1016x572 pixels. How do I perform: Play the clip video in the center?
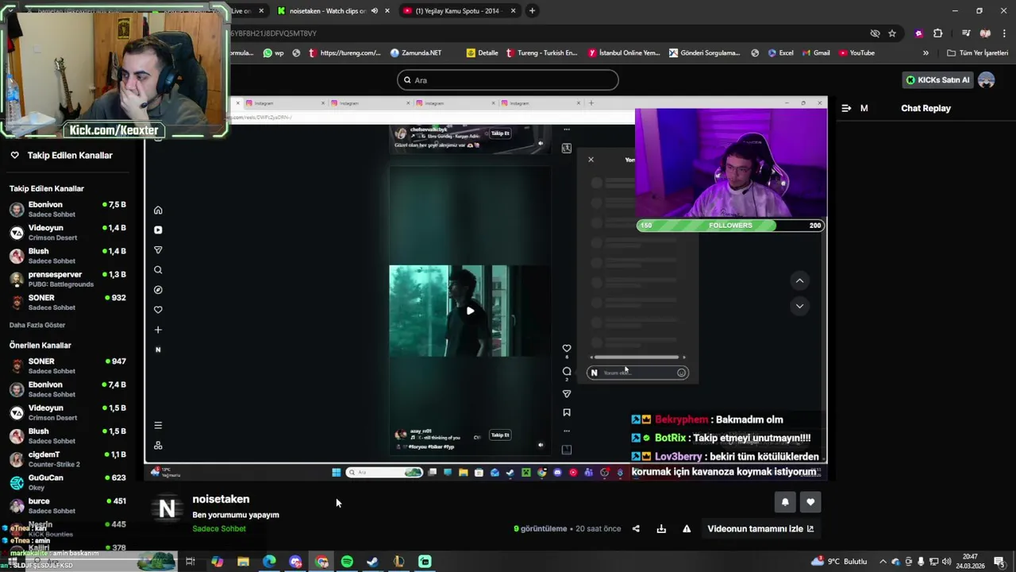(470, 311)
